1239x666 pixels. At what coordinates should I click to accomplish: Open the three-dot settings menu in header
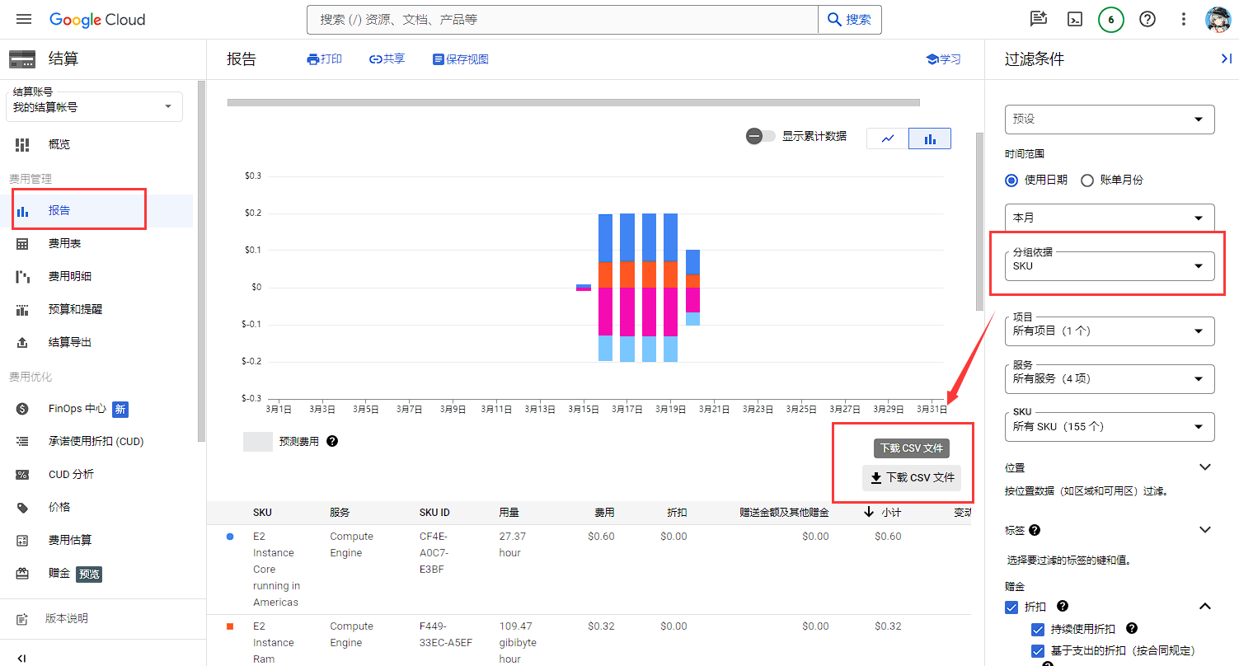coord(1183,19)
